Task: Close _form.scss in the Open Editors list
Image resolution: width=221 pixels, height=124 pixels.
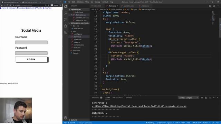Action: [72, 15]
